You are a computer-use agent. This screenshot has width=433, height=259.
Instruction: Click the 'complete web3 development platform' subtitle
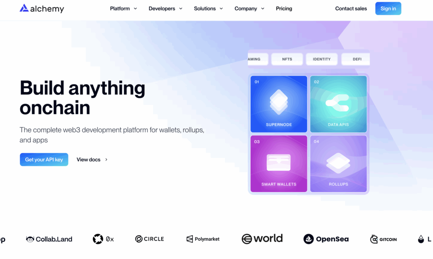(x=112, y=135)
